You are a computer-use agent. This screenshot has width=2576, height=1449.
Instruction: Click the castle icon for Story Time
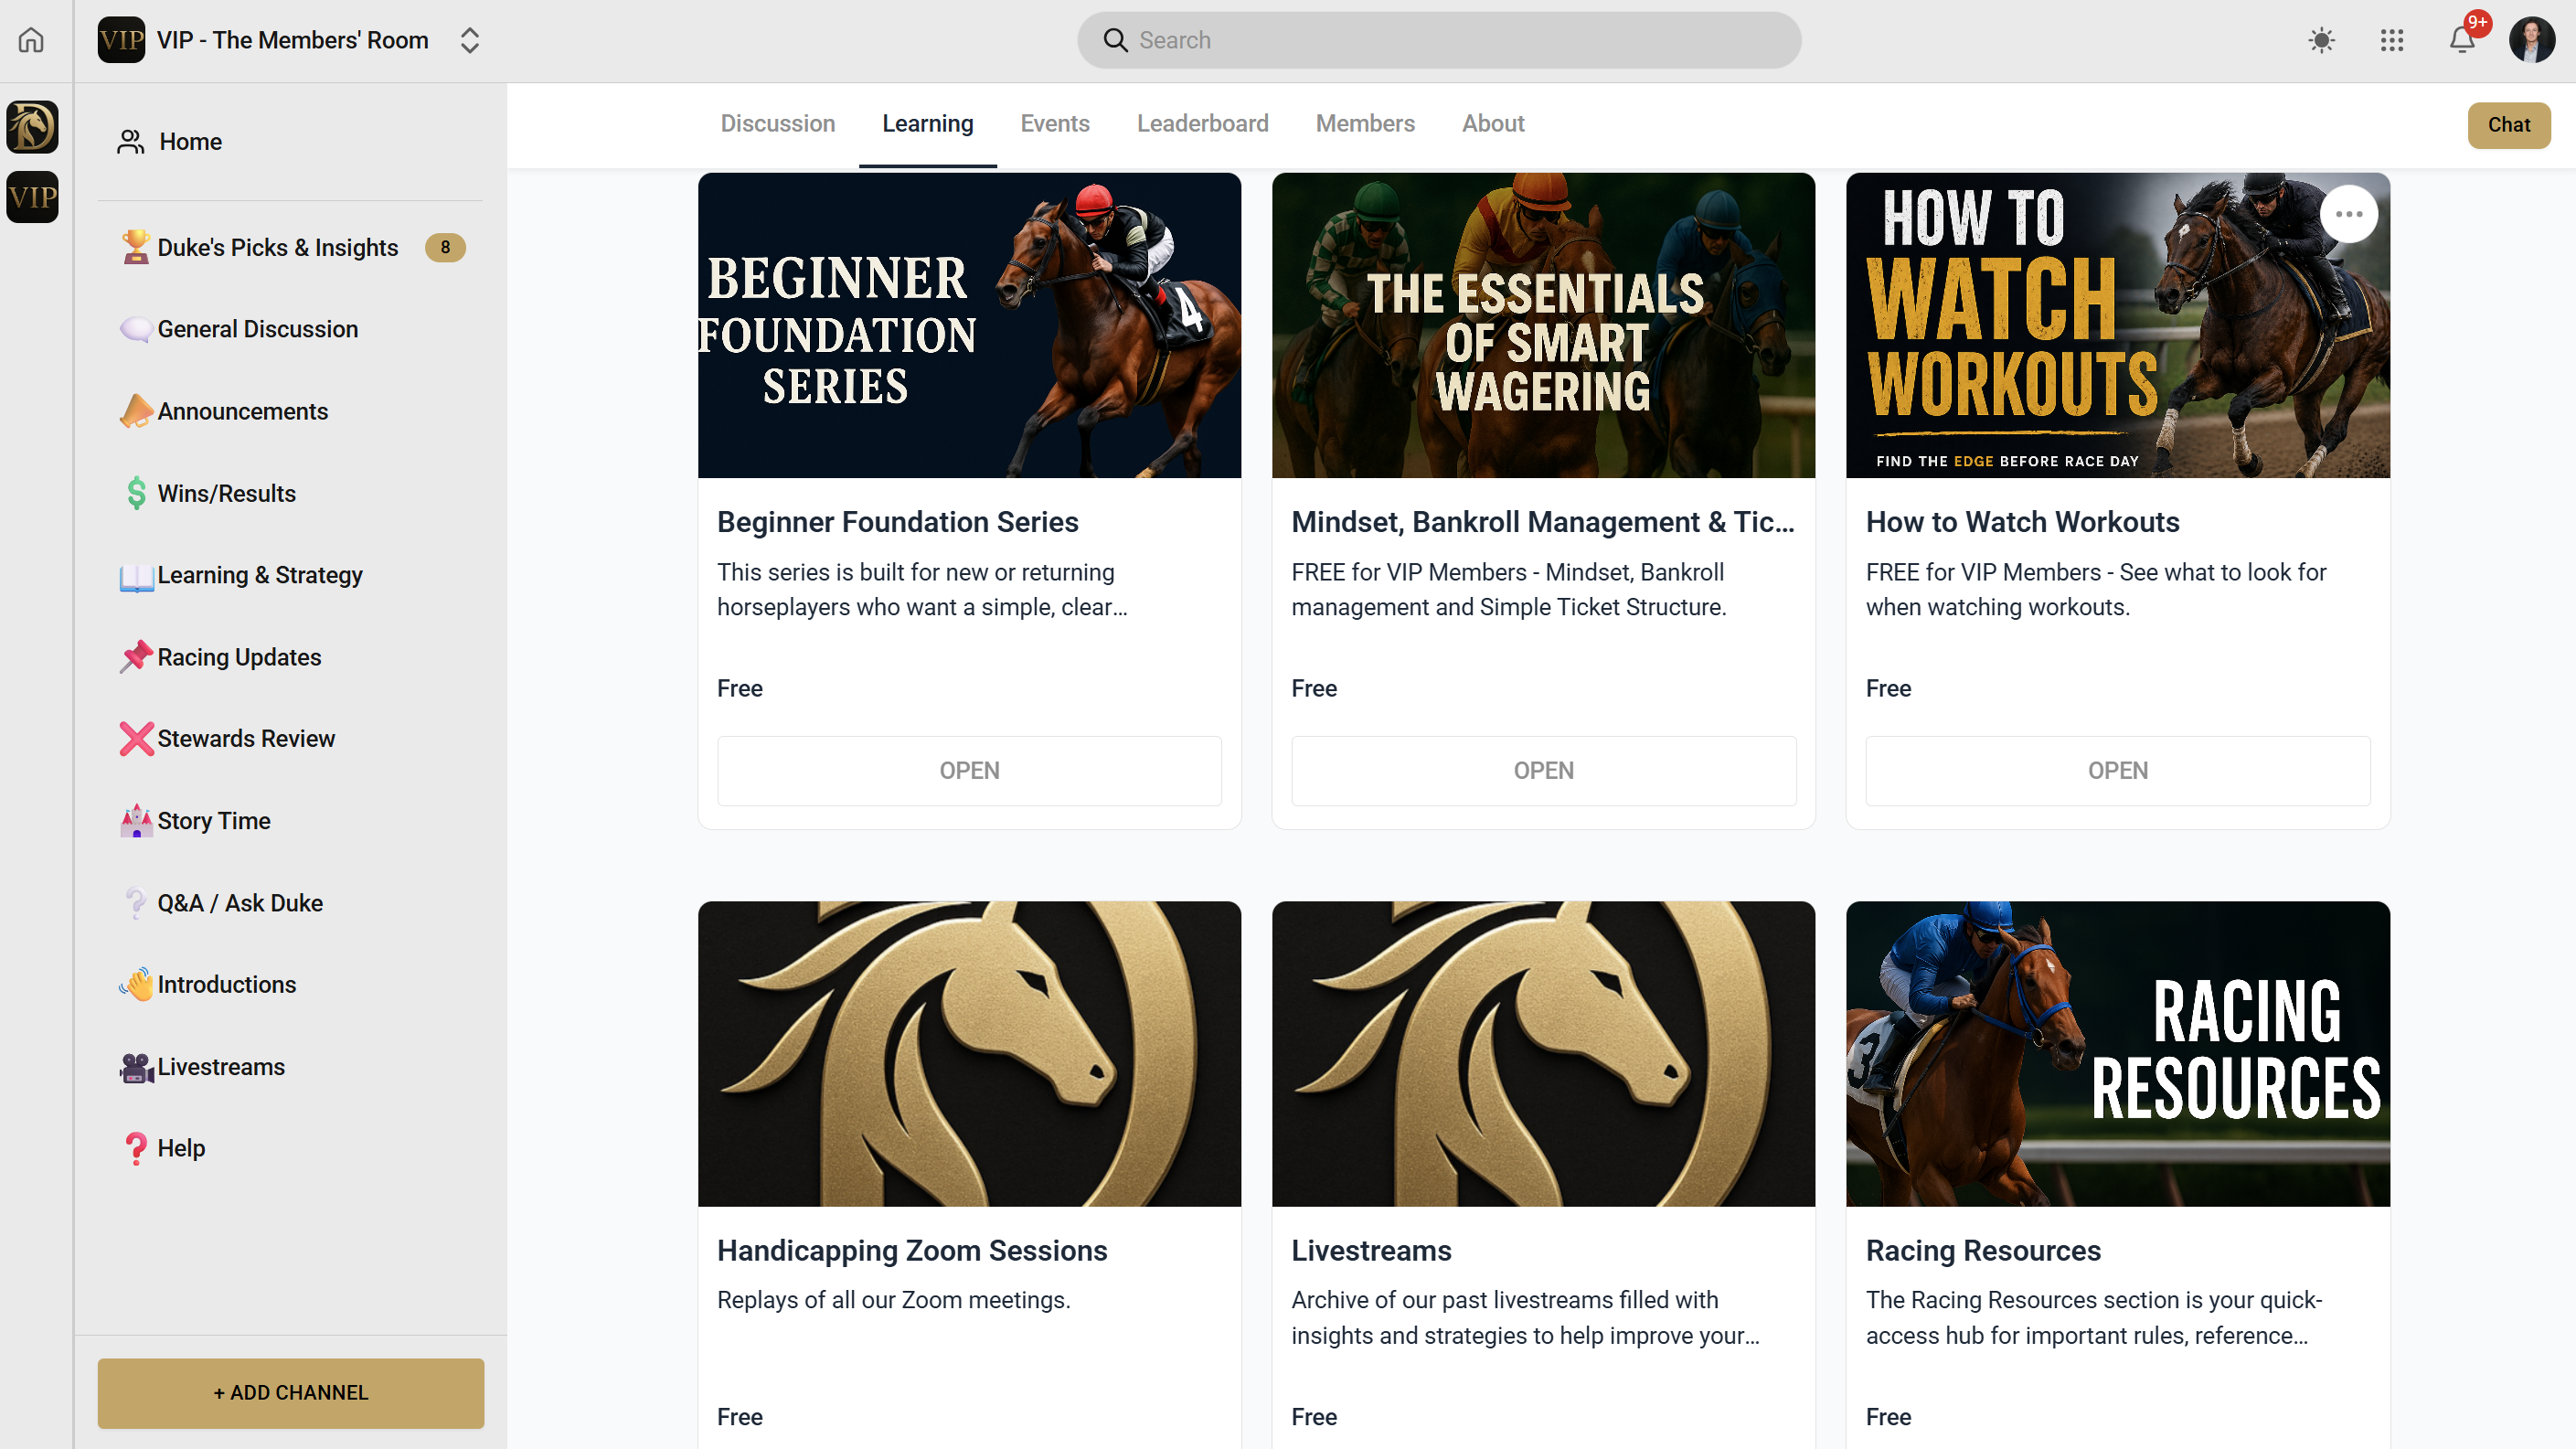coord(136,820)
